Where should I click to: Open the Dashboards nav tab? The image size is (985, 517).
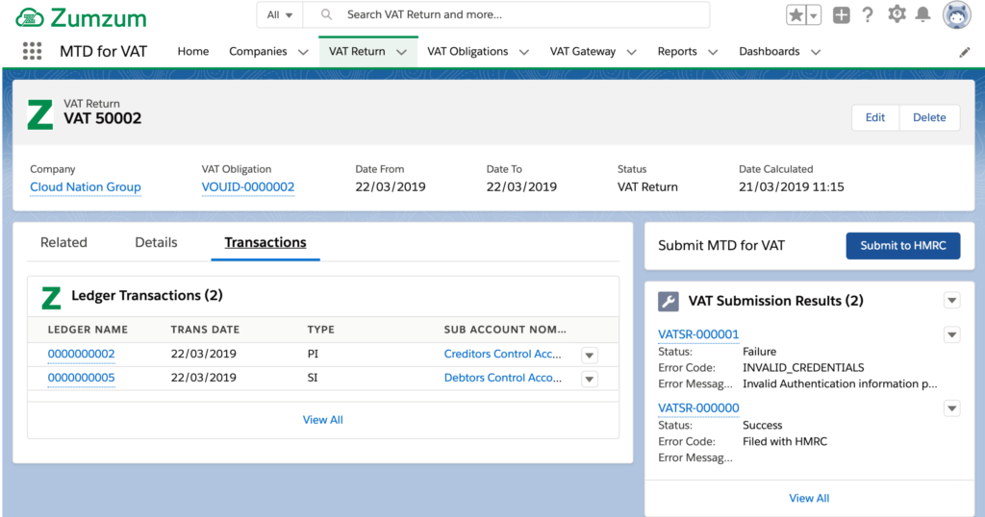769,52
